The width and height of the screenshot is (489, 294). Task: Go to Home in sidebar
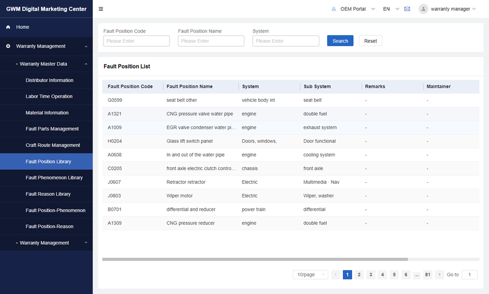pos(22,27)
